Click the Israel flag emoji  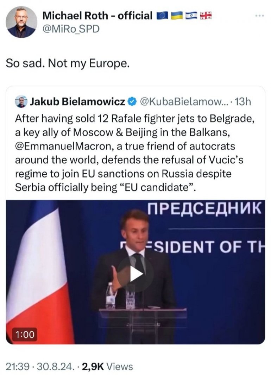tap(190, 15)
